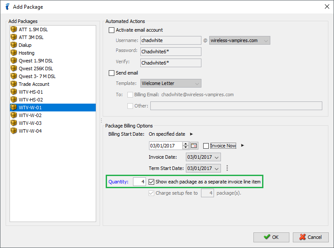Expand the Invoice Date dropdown
The width and height of the screenshot is (334, 248).
pyautogui.click(x=203, y=157)
